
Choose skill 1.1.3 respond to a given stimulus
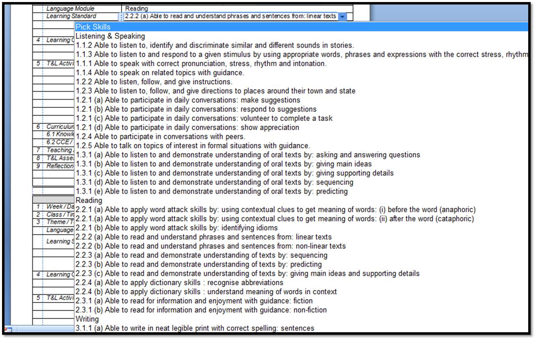[302, 54]
